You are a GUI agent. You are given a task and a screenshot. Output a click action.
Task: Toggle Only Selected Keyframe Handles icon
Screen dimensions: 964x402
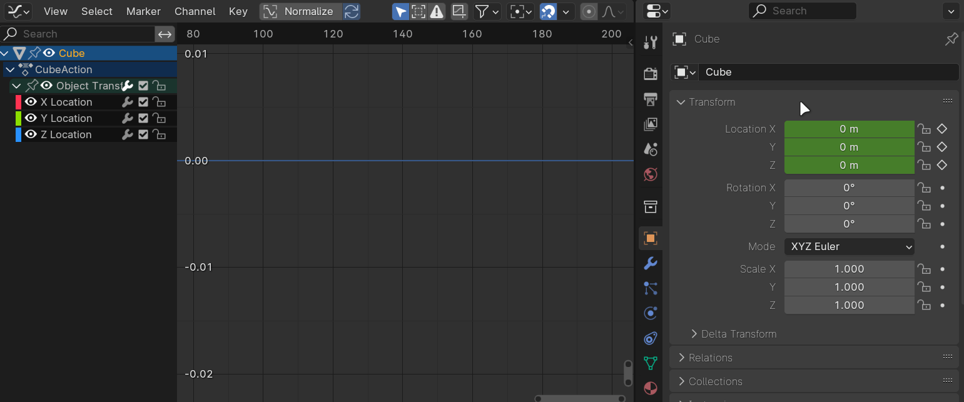click(419, 11)
